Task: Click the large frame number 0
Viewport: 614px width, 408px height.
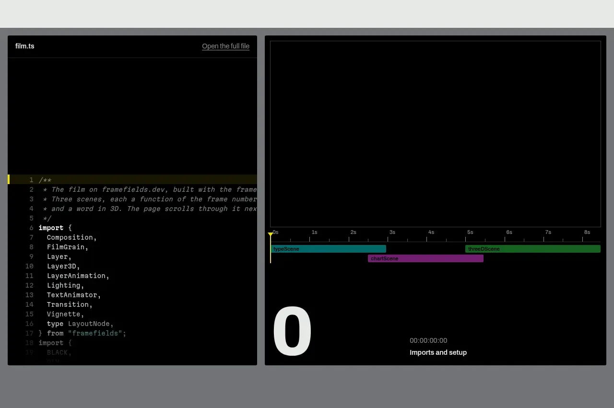Action: [292, 332]
